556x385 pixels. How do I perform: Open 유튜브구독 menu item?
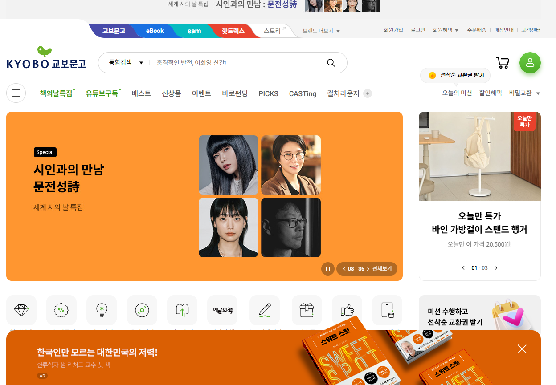pyautogui.click(x=103, y=93)
